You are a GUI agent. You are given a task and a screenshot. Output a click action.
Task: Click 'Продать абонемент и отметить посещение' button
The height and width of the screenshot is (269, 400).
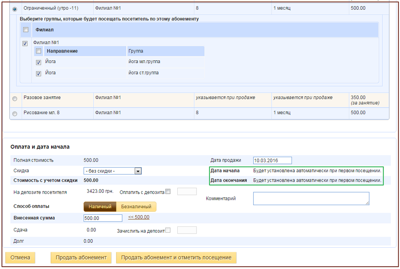[176, 257]
